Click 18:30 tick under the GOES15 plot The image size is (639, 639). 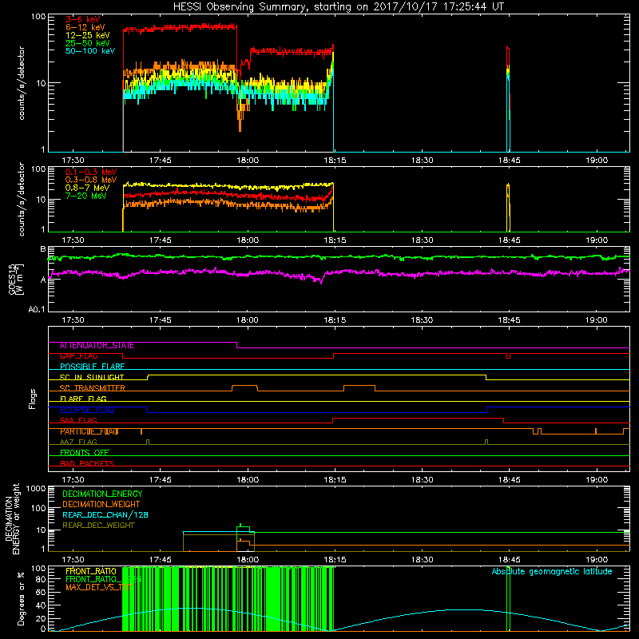422,320
